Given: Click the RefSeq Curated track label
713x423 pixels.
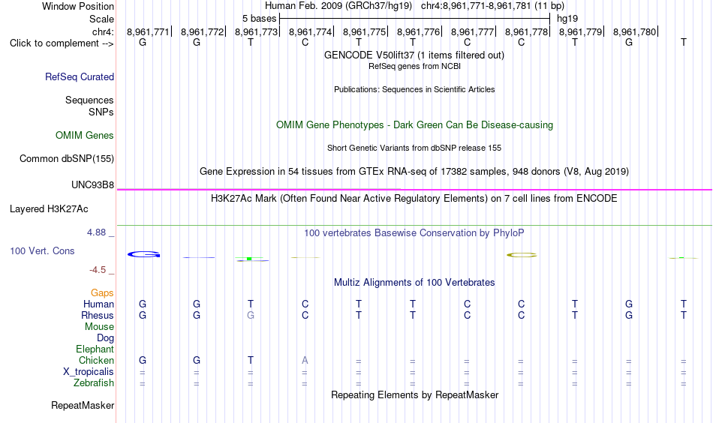Looking at the screenshot, I should [x=80, y=76].
